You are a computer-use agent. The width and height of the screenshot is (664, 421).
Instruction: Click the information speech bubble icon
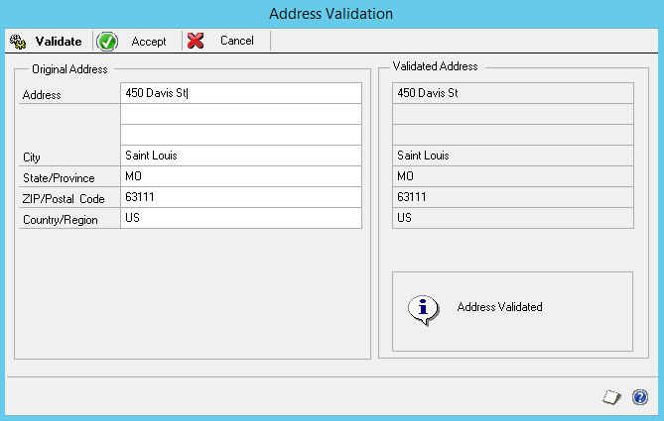(423, 307)
